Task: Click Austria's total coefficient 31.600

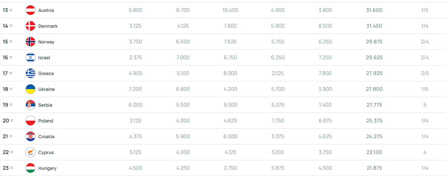Action: point(374,10)
